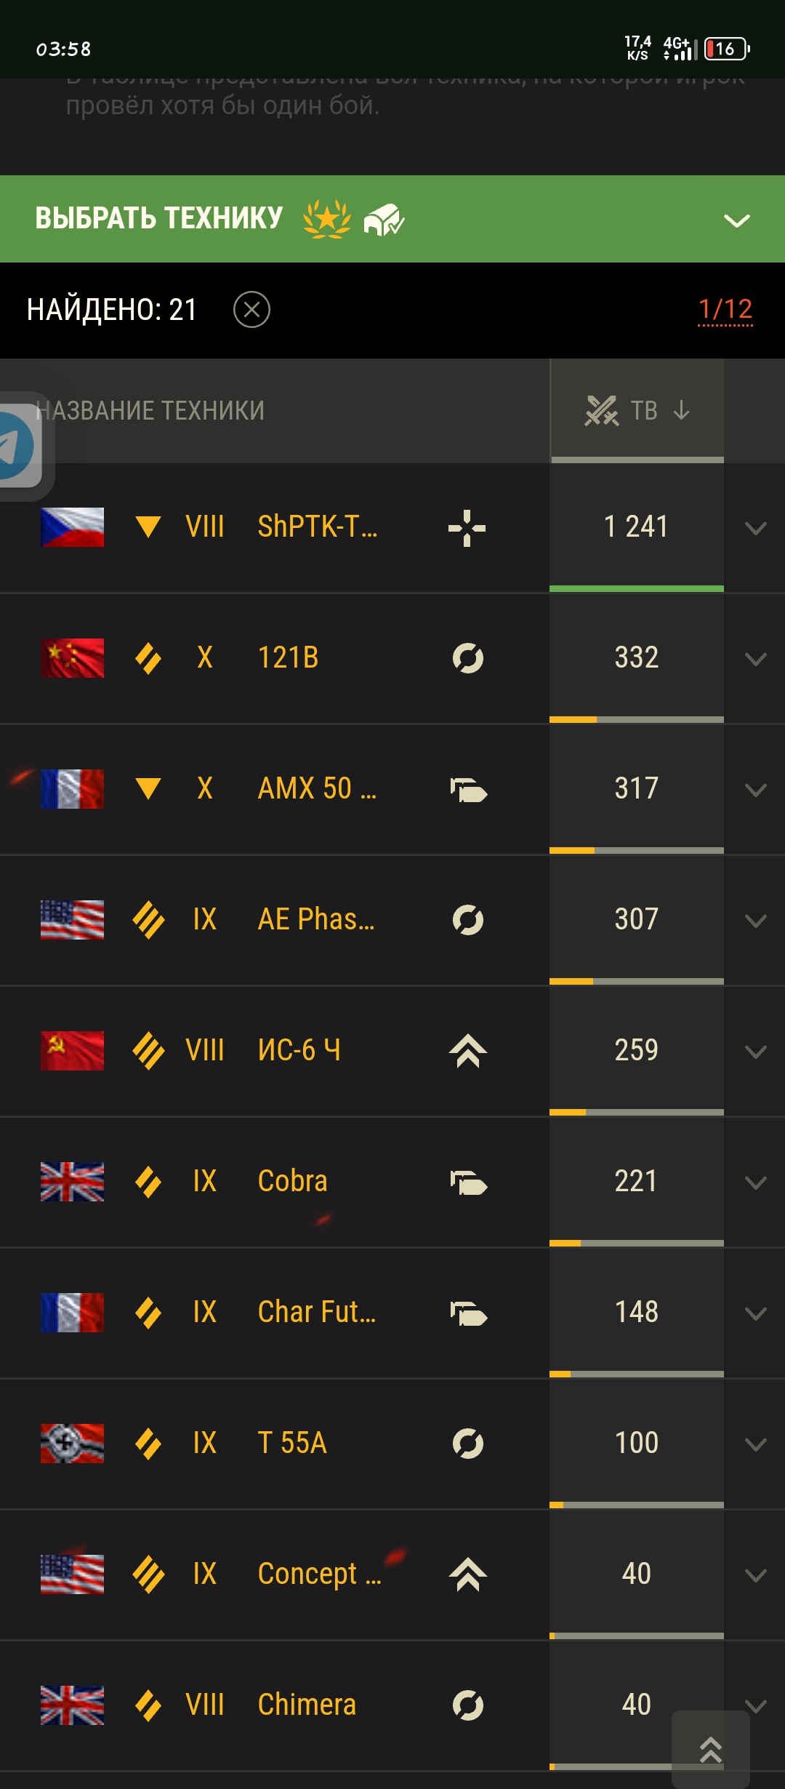Viewport: 785px width, 1789px height.
Task: Tap the medium tank icon on the T 55A row
Action: [x=467, y=1444]
